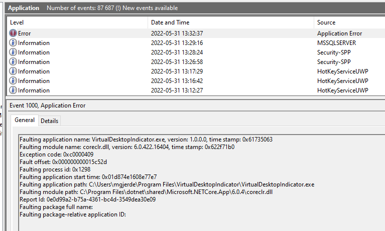The image size is (385, 231).
Task: Click the Faulting application path line
Action: tap(167, 184)
